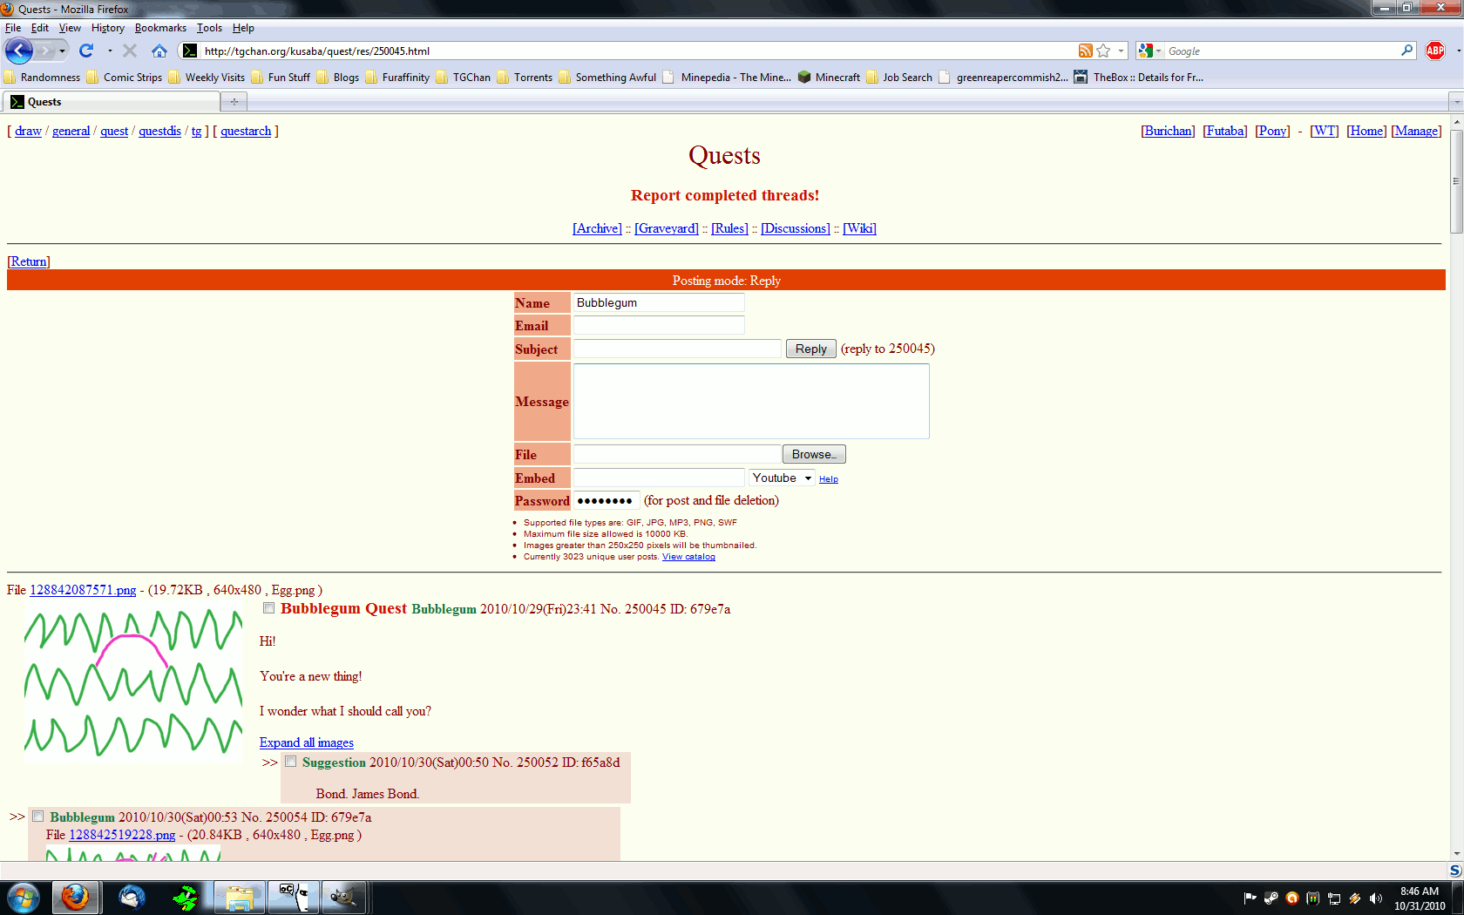Open the back-forward history dropdown arrow
1464x915 pixels.
point(62,51)
